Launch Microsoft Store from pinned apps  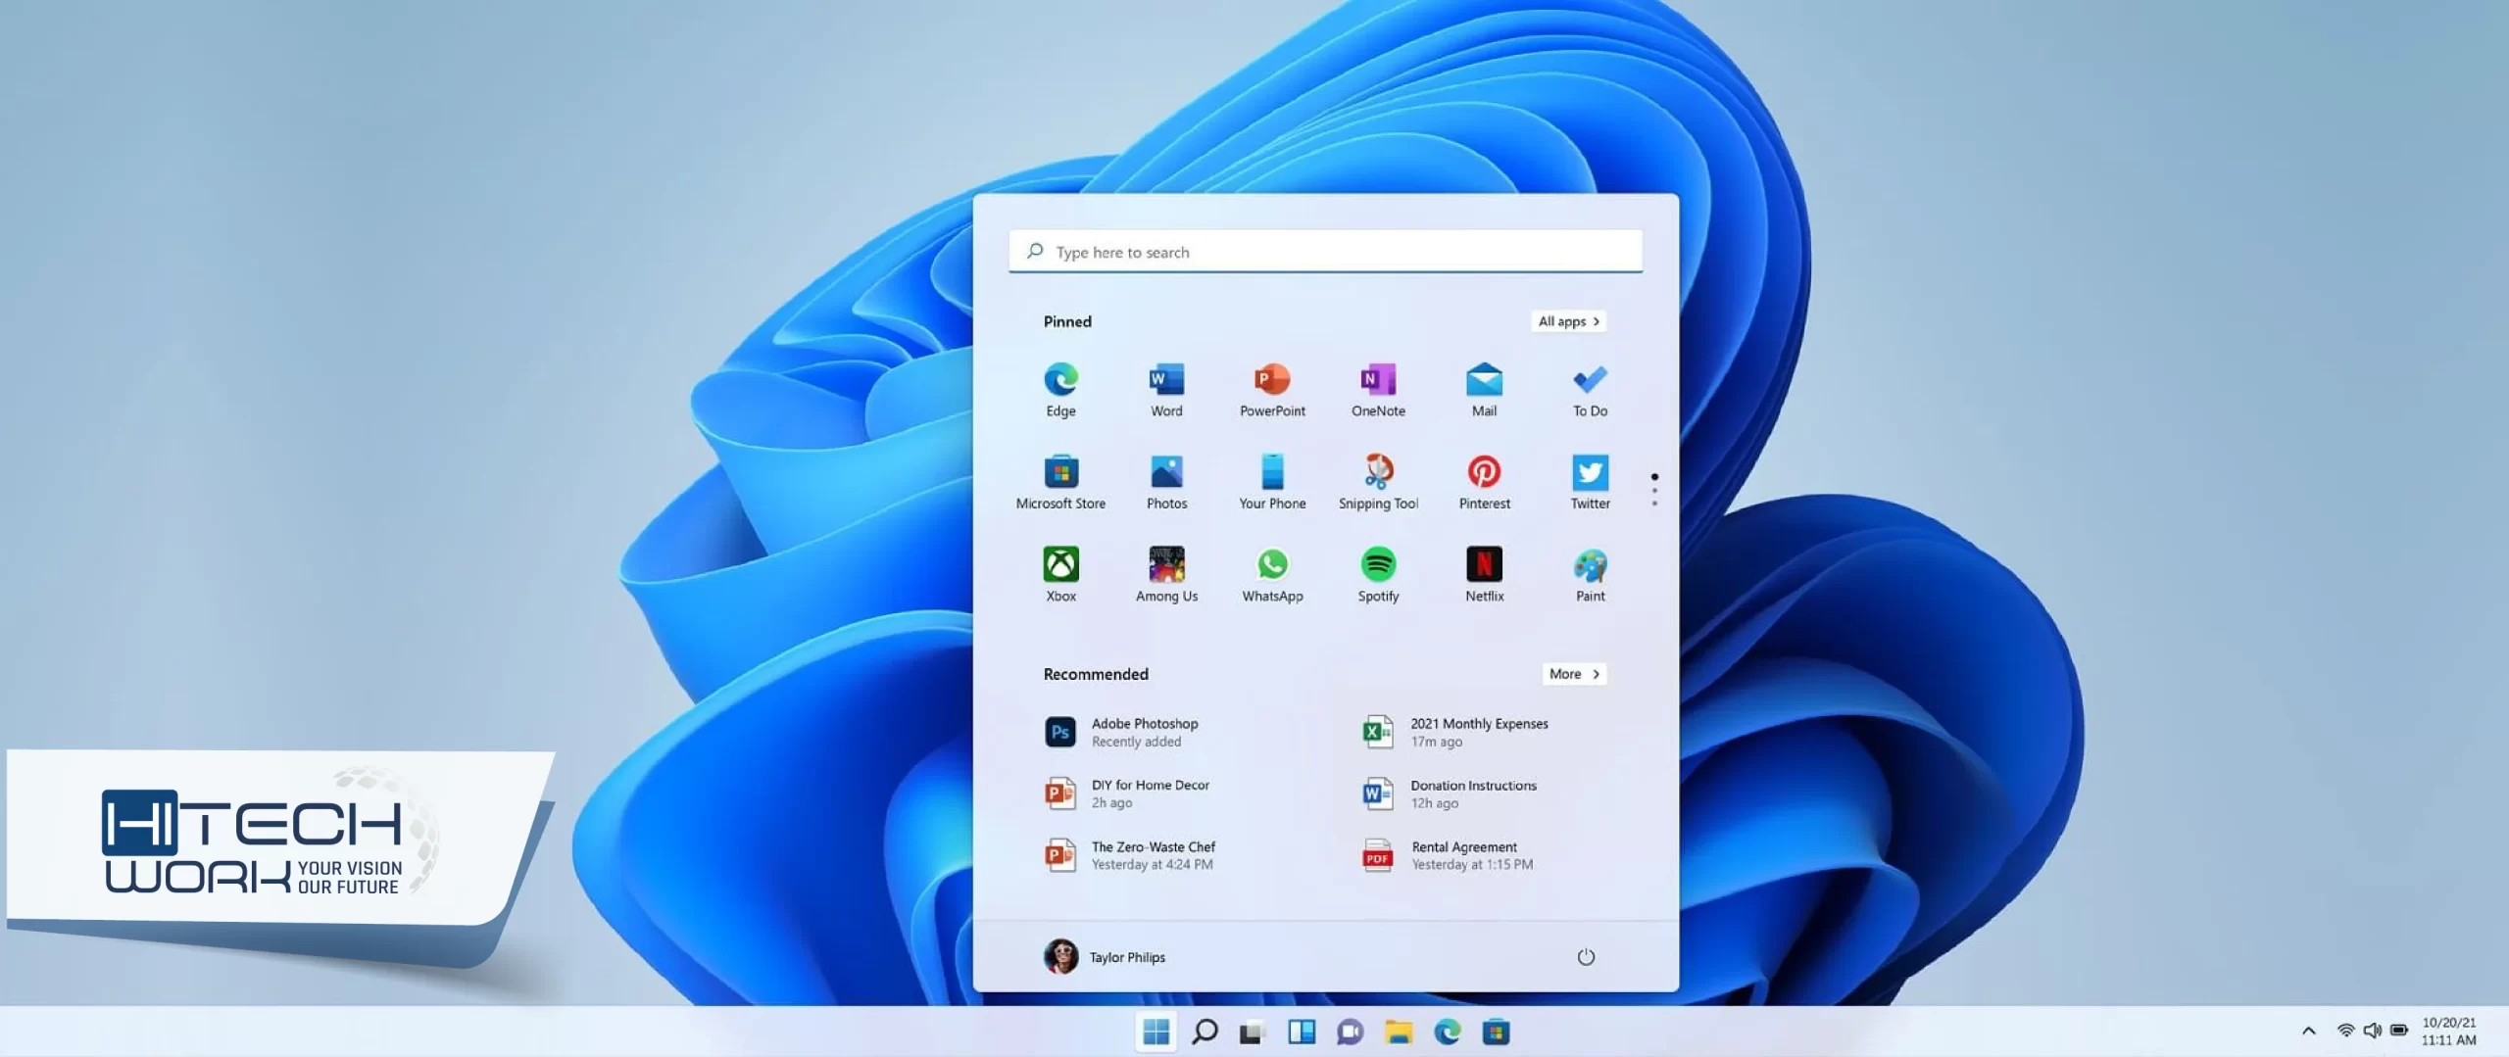(1060, 482)
